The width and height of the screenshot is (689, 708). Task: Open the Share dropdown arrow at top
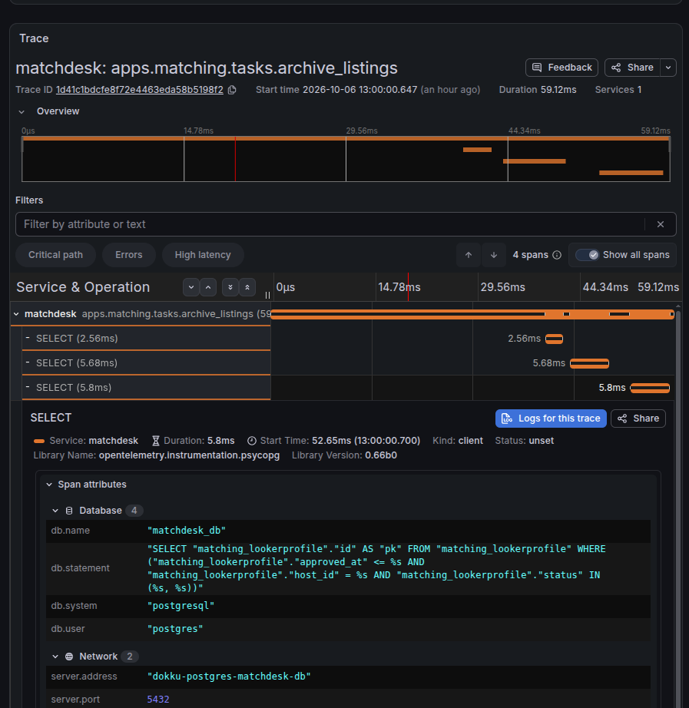click(x=668, y=68)
